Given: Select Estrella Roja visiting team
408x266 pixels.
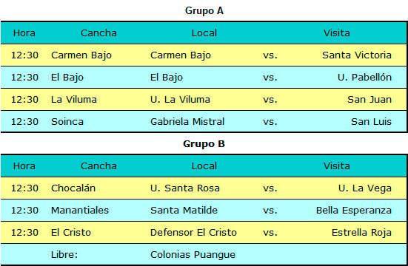Looking at the screenshot, I should pos(361,233).
